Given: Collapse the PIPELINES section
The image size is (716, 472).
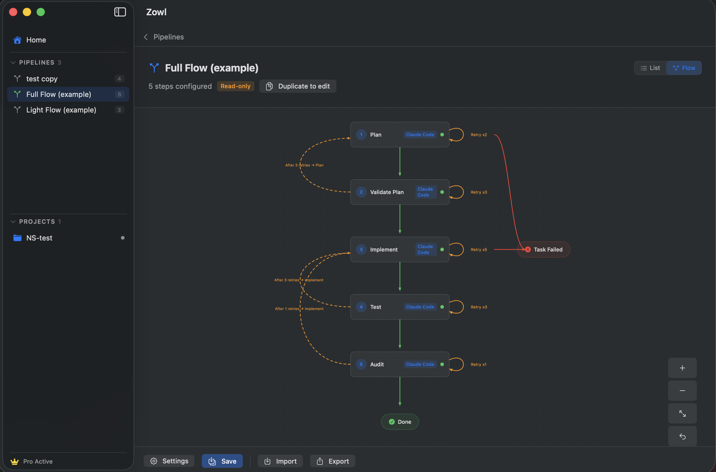Looking at the screenshot, I should (13, 62).
